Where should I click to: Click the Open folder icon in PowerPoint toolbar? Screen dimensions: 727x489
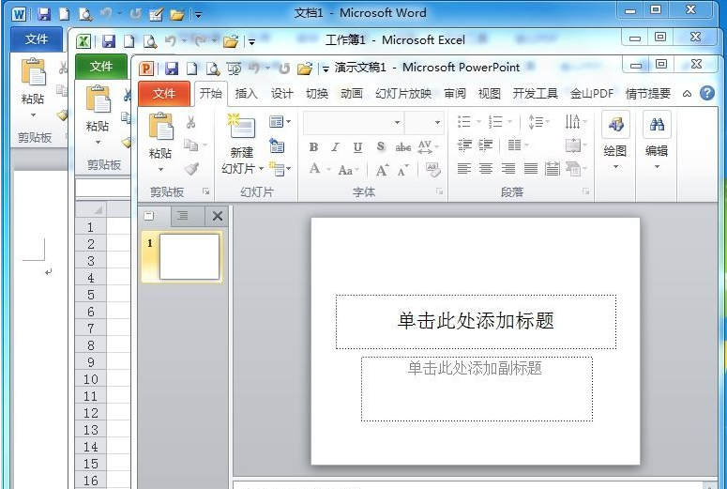[305, 69]
